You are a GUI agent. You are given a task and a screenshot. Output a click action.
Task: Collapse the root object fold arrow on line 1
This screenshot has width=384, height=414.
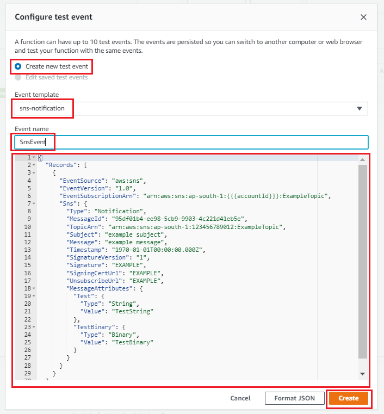(34, 158)
